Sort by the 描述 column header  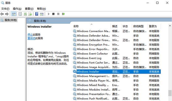click(115, 26)
